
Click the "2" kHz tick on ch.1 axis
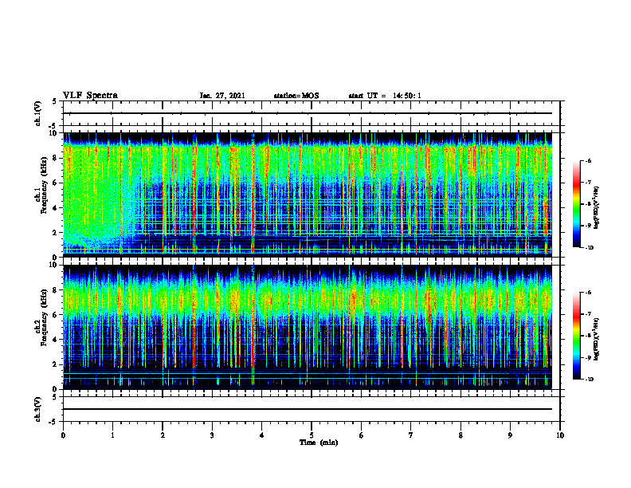(x=56, y=233)
